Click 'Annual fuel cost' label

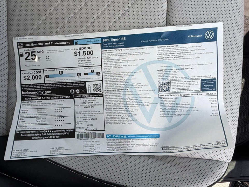click(x=32, y=73)
